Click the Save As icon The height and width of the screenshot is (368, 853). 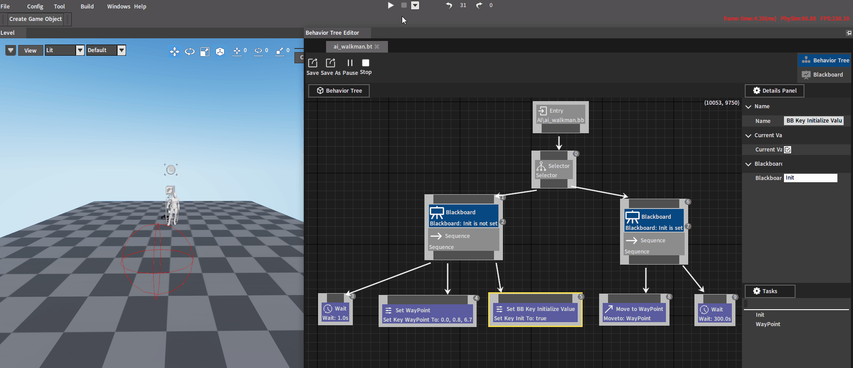click(x=331, y=63)
